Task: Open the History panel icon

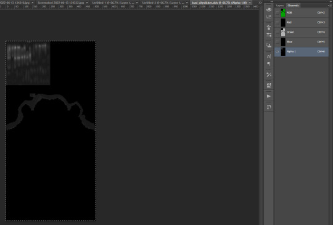Action: click(269, 107)
